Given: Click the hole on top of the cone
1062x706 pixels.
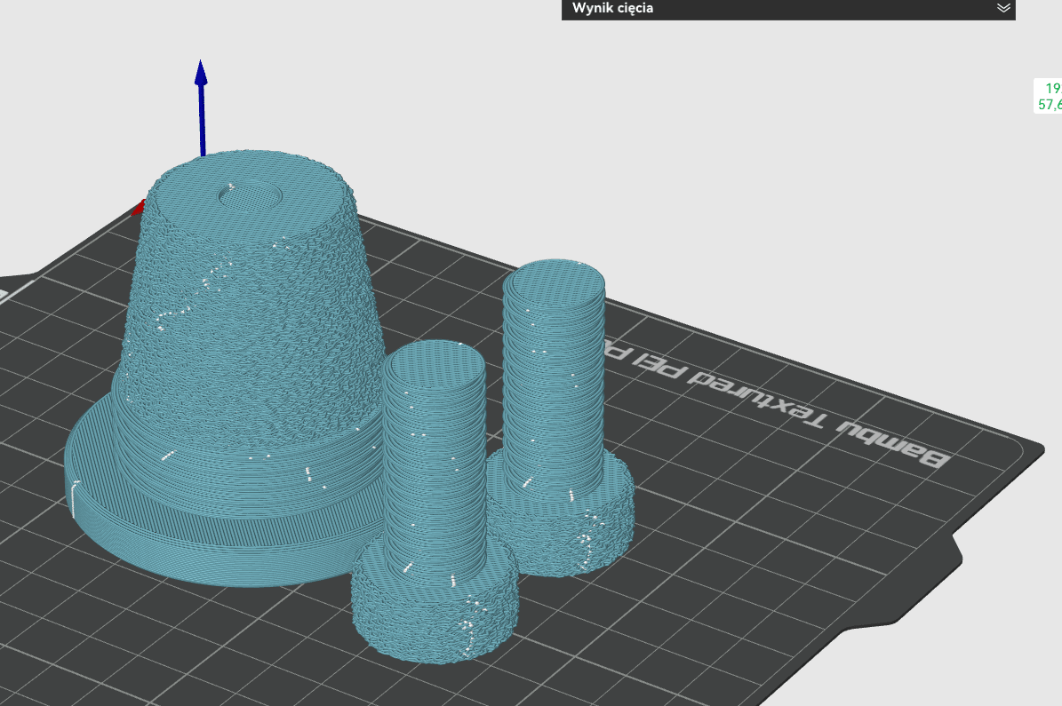Looking at the screenshot, I should click(x=251, y=196).
